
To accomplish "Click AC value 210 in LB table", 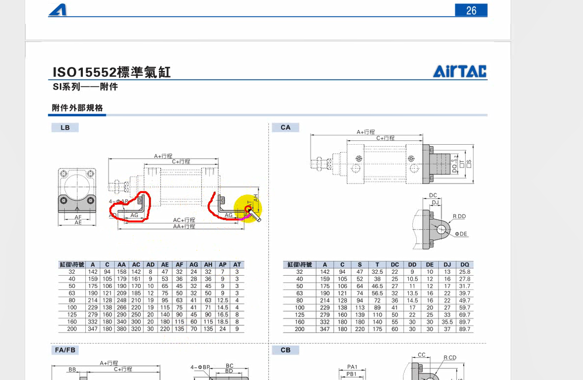I will [x=136, y=300].
